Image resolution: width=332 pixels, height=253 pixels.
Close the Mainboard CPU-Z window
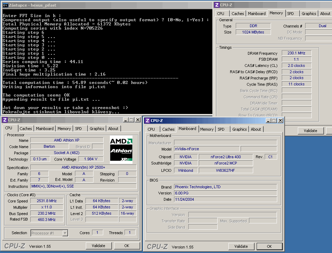pyautogui.click(x=280, y=121)
